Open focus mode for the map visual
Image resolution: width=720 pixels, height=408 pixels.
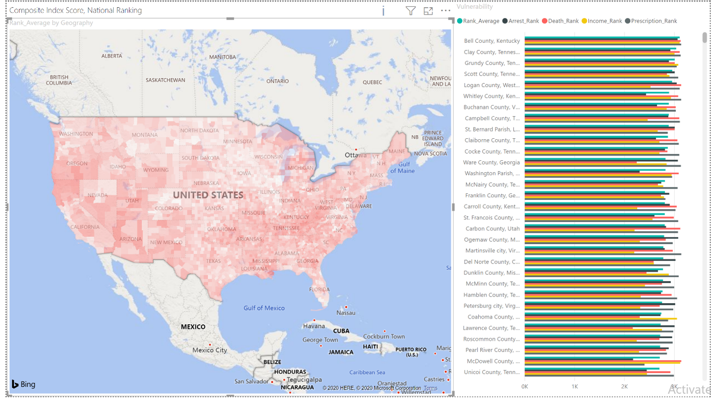(x=428, y=11)
